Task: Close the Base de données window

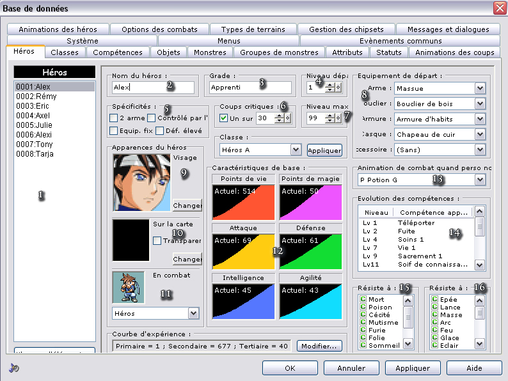Action: [x=500, y=8]
